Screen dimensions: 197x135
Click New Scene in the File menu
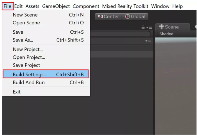click(x=46, y=15)
